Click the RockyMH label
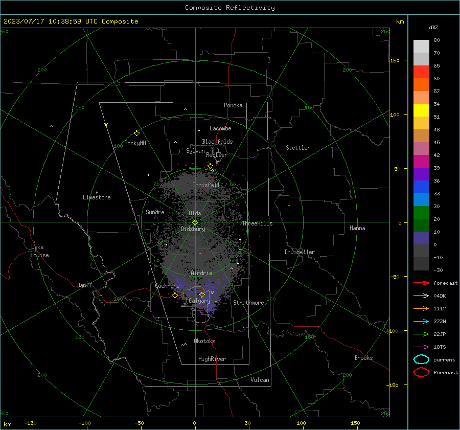Image resolution: width=460 pixels, height=430 pixels. 135,143
